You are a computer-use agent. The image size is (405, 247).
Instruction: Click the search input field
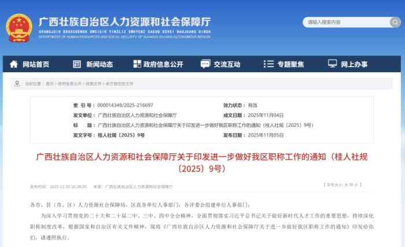347,23
